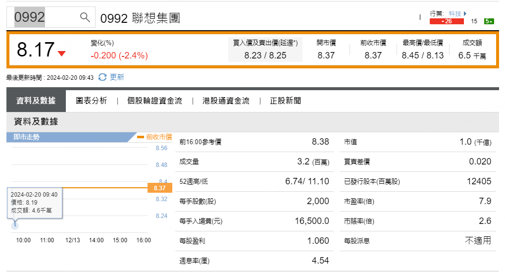Click the orange 8.37 price label on chart
Image resolution: width=505 pixels, height=272 pixels.
click(160, 188)
